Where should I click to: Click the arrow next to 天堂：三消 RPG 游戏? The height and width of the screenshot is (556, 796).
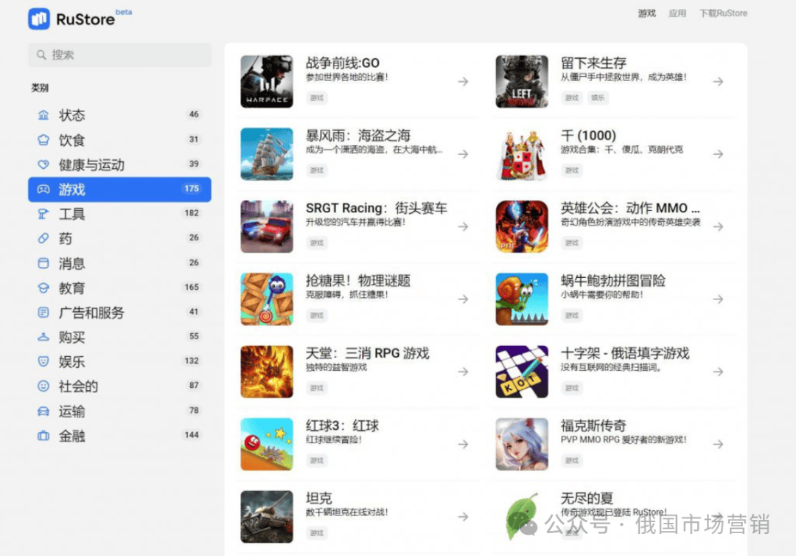[x=463, y=372]
